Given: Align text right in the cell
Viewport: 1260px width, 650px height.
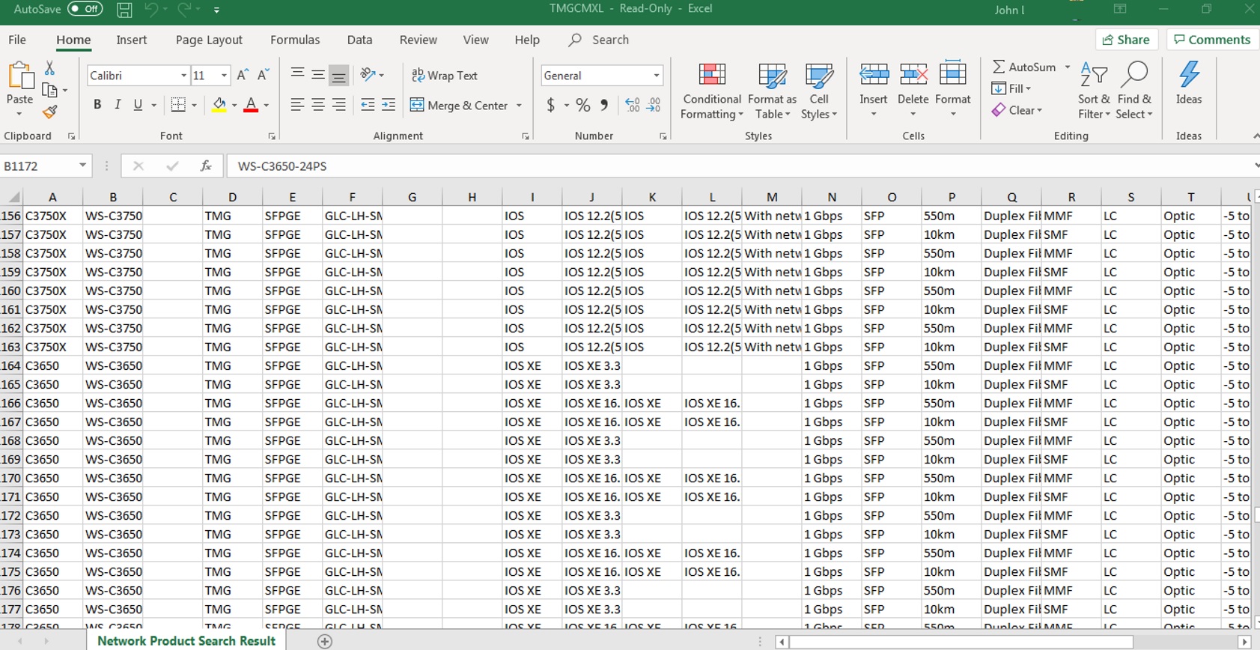Looking at the screenshot, I should (x=339, y=105).
